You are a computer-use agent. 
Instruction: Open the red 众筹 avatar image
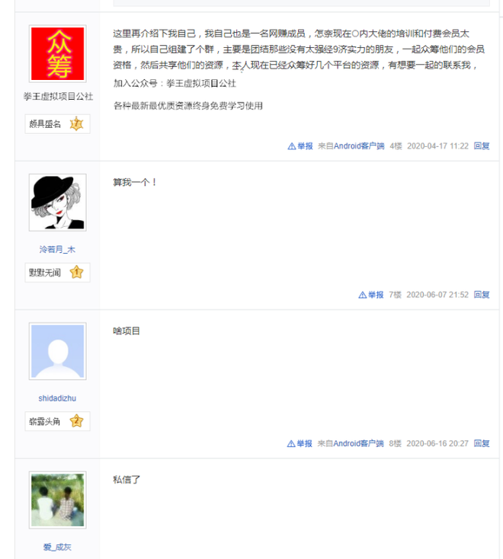(x=57, y=53)
